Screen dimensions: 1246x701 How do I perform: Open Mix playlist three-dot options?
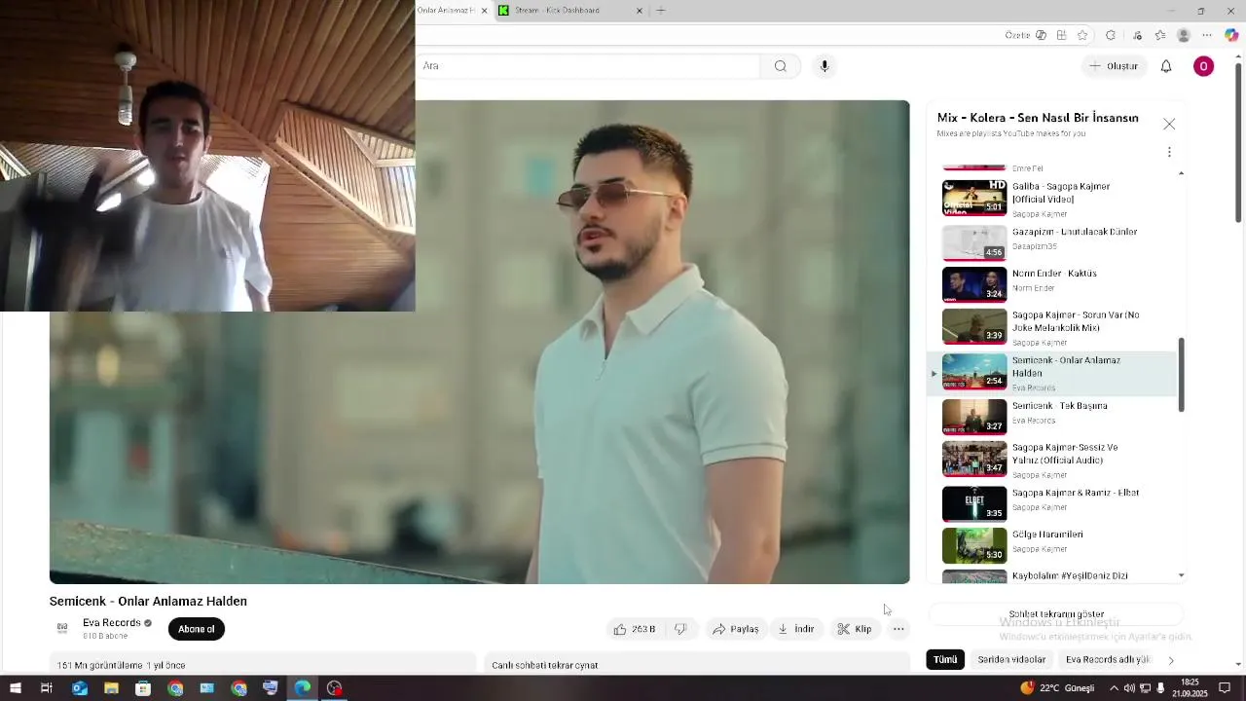(1169, 152)
